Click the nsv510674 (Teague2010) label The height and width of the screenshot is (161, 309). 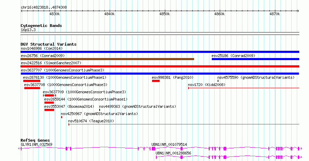[91, 121]
